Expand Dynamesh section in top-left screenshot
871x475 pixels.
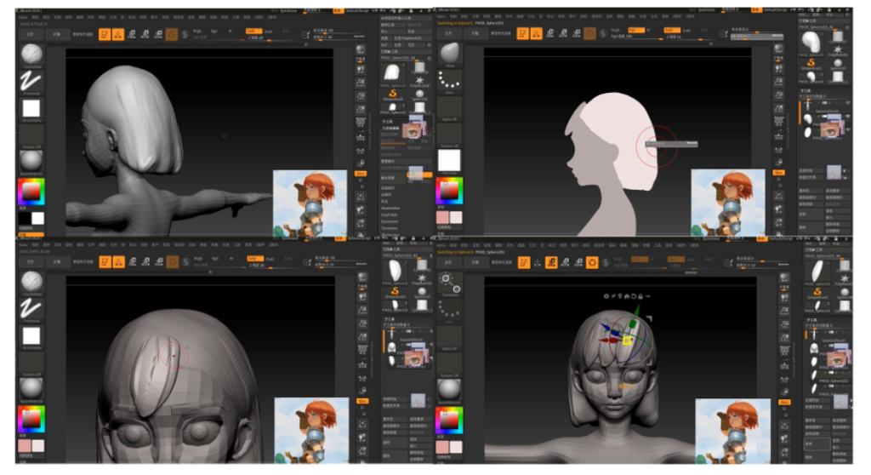(389, 221)
